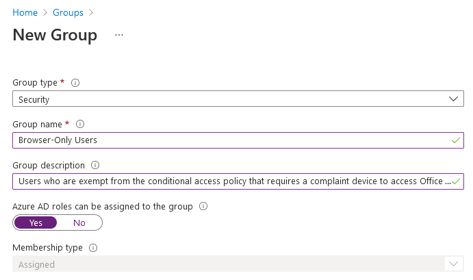Viewport: 473px width, 280px height.
Task: Click the green checkmark in Group name field
Action: (455, 140)
